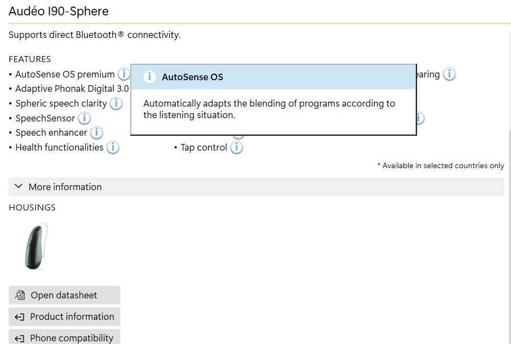This screenshot has width=511, height=344.
Task: Open the Product information link button
Action: pyautogui.click(x=64, y=317)
